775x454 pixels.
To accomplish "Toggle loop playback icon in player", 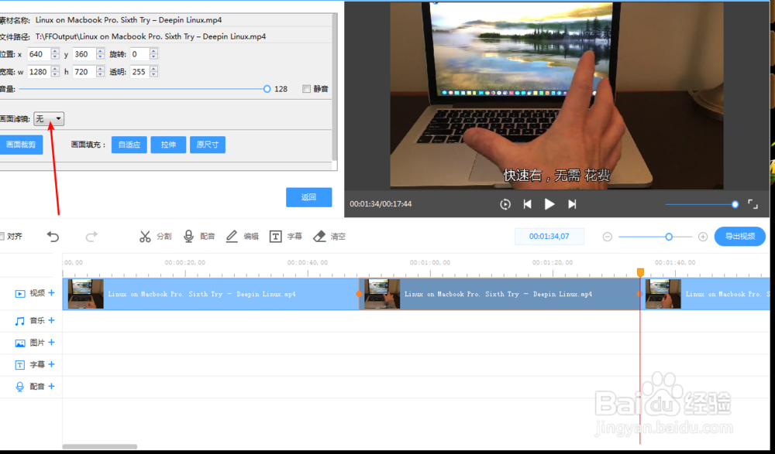I will pos(505,204).
